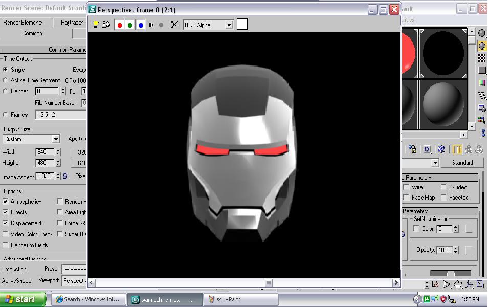Open the Custom output size dropdown
This screenshot has height=307, width=488.
tap(56, 139)
